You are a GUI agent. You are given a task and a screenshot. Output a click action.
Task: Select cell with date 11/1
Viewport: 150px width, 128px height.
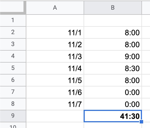point(55,32)
